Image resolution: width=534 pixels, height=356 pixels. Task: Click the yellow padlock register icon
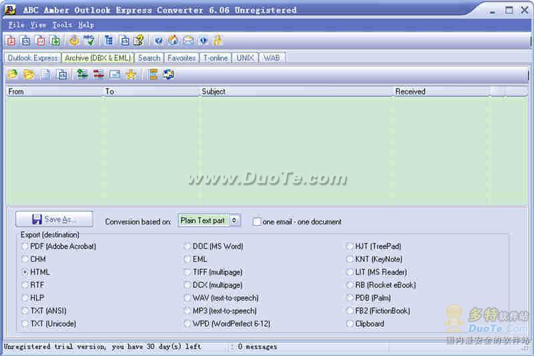coord(218,40)
